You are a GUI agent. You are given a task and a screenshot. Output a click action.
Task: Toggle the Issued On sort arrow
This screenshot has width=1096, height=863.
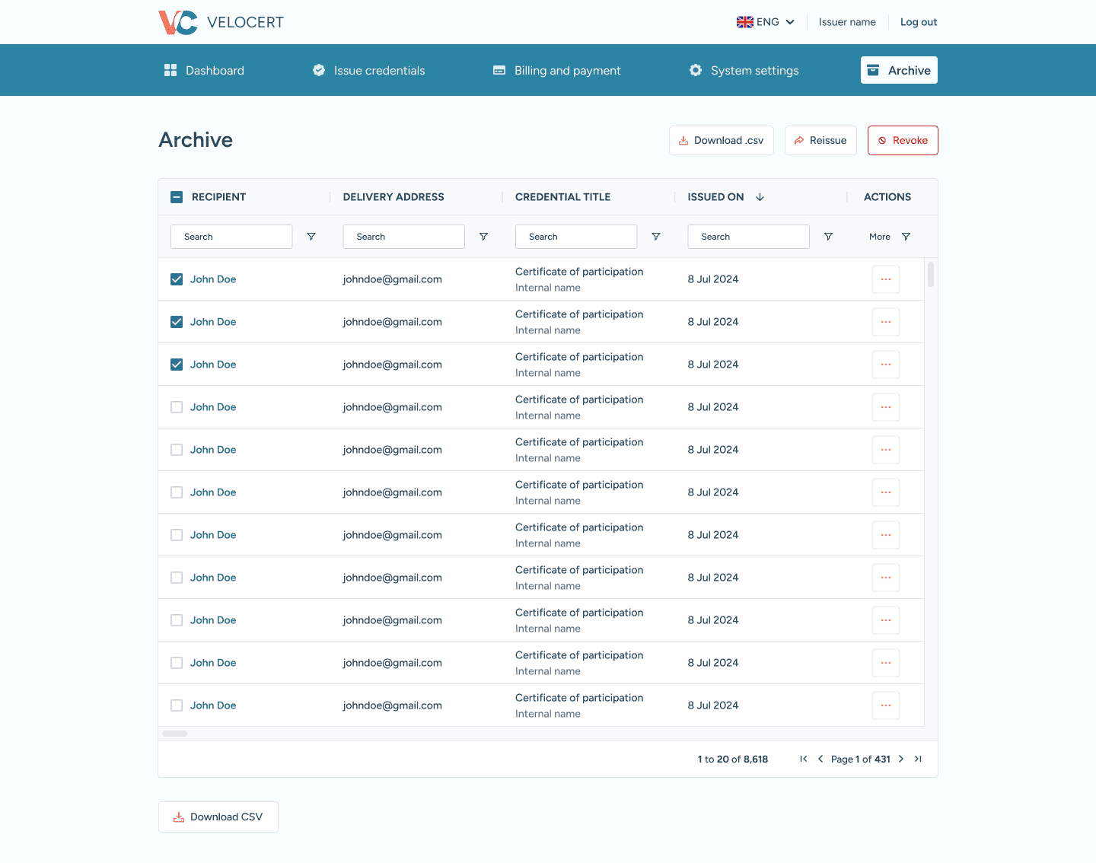point(760,196)
